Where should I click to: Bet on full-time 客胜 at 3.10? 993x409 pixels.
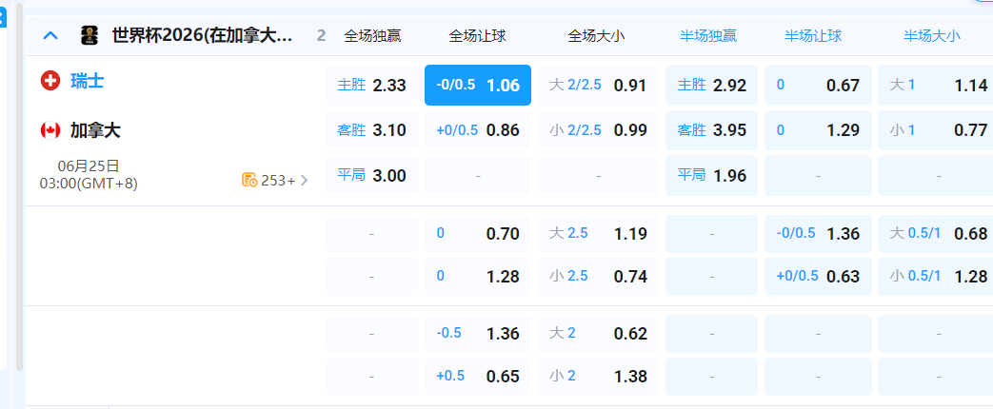coord(371,130)
